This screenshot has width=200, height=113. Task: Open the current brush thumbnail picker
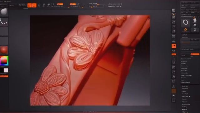(4, 12)
